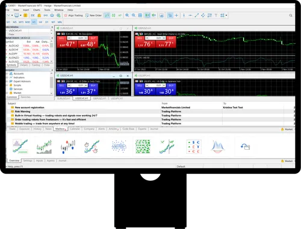Image resolution: width=301 pixels, height=229 pixels.
Task: Choose the text label tool
Action: click(216, 16)
